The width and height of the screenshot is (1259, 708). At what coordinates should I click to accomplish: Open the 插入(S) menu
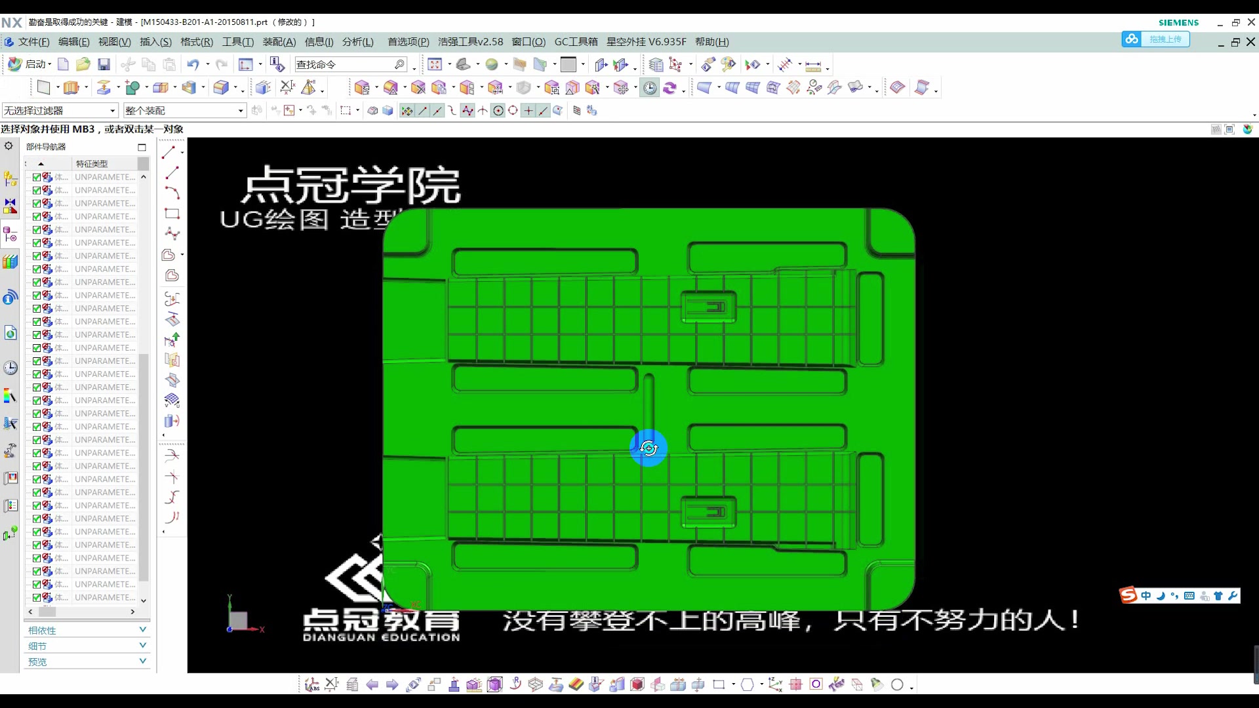pyautogui.click(x=155, y=41)
